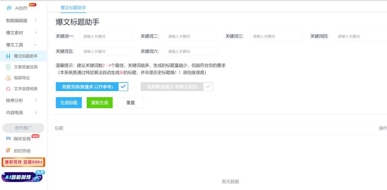Click the 操作 column header
Screen dimensions: 387x190
tap(383, 128)
